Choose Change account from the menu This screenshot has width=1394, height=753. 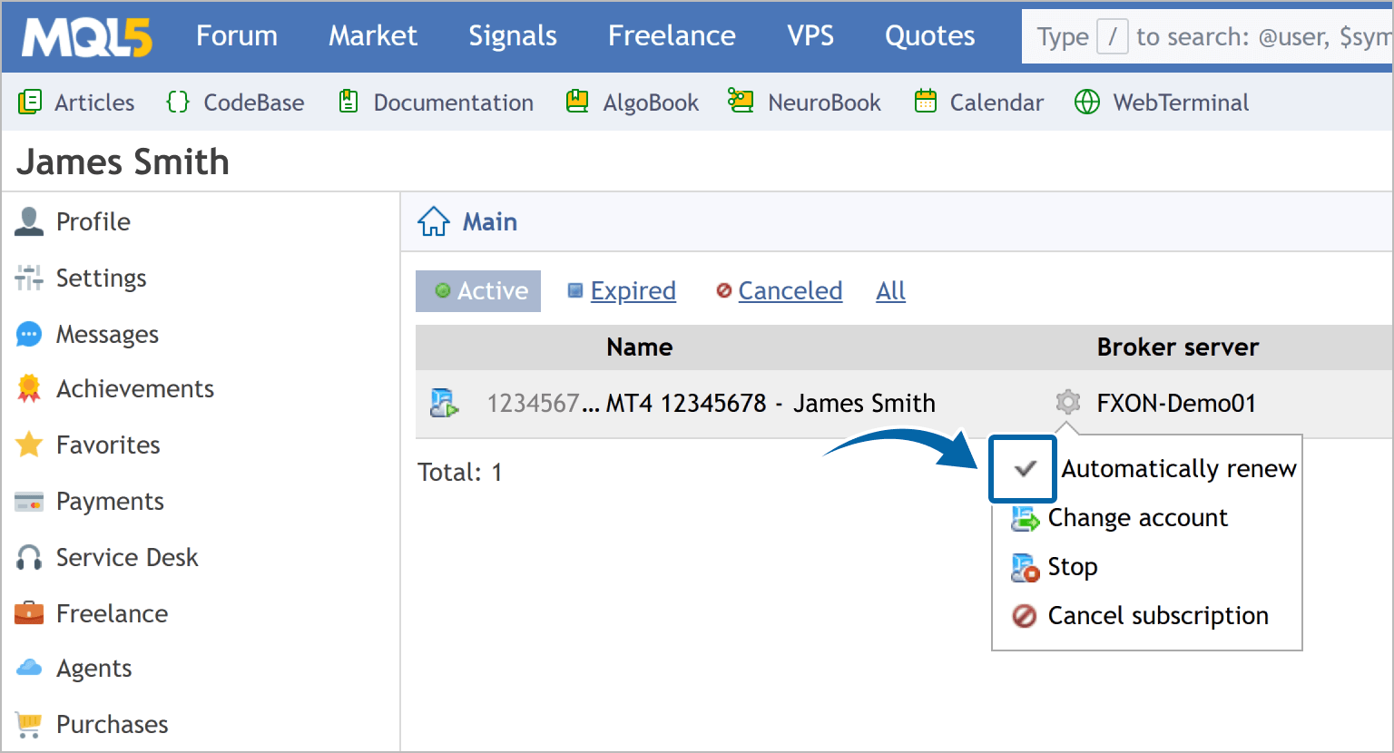pyautogui.click(x=1138, y=518)
